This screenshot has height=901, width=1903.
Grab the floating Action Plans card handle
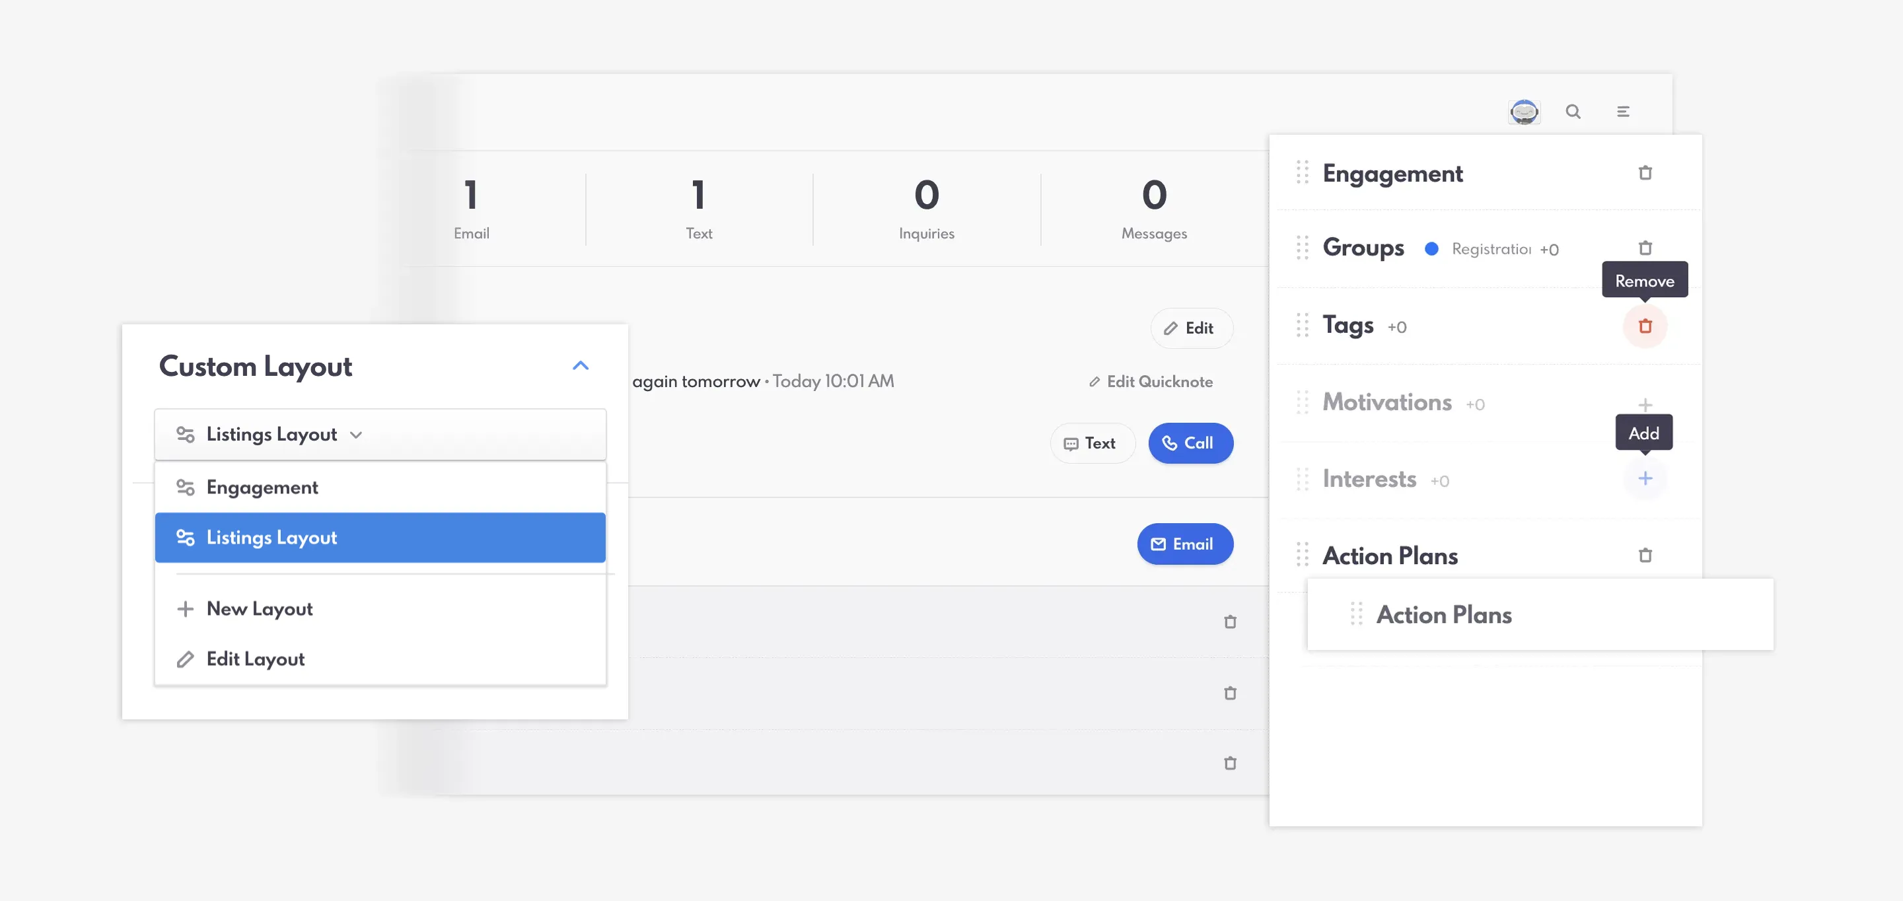click(x=1356, y=614)
